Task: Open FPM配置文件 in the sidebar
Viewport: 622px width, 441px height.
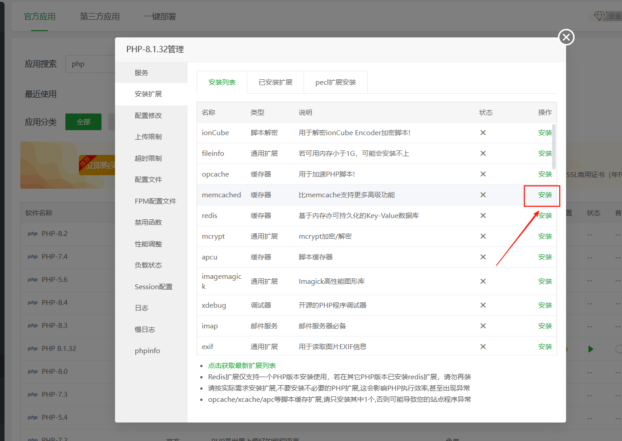Action: point(151,201)
